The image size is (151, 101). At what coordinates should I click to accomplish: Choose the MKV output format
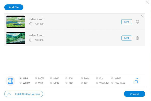tap(51, 78)
